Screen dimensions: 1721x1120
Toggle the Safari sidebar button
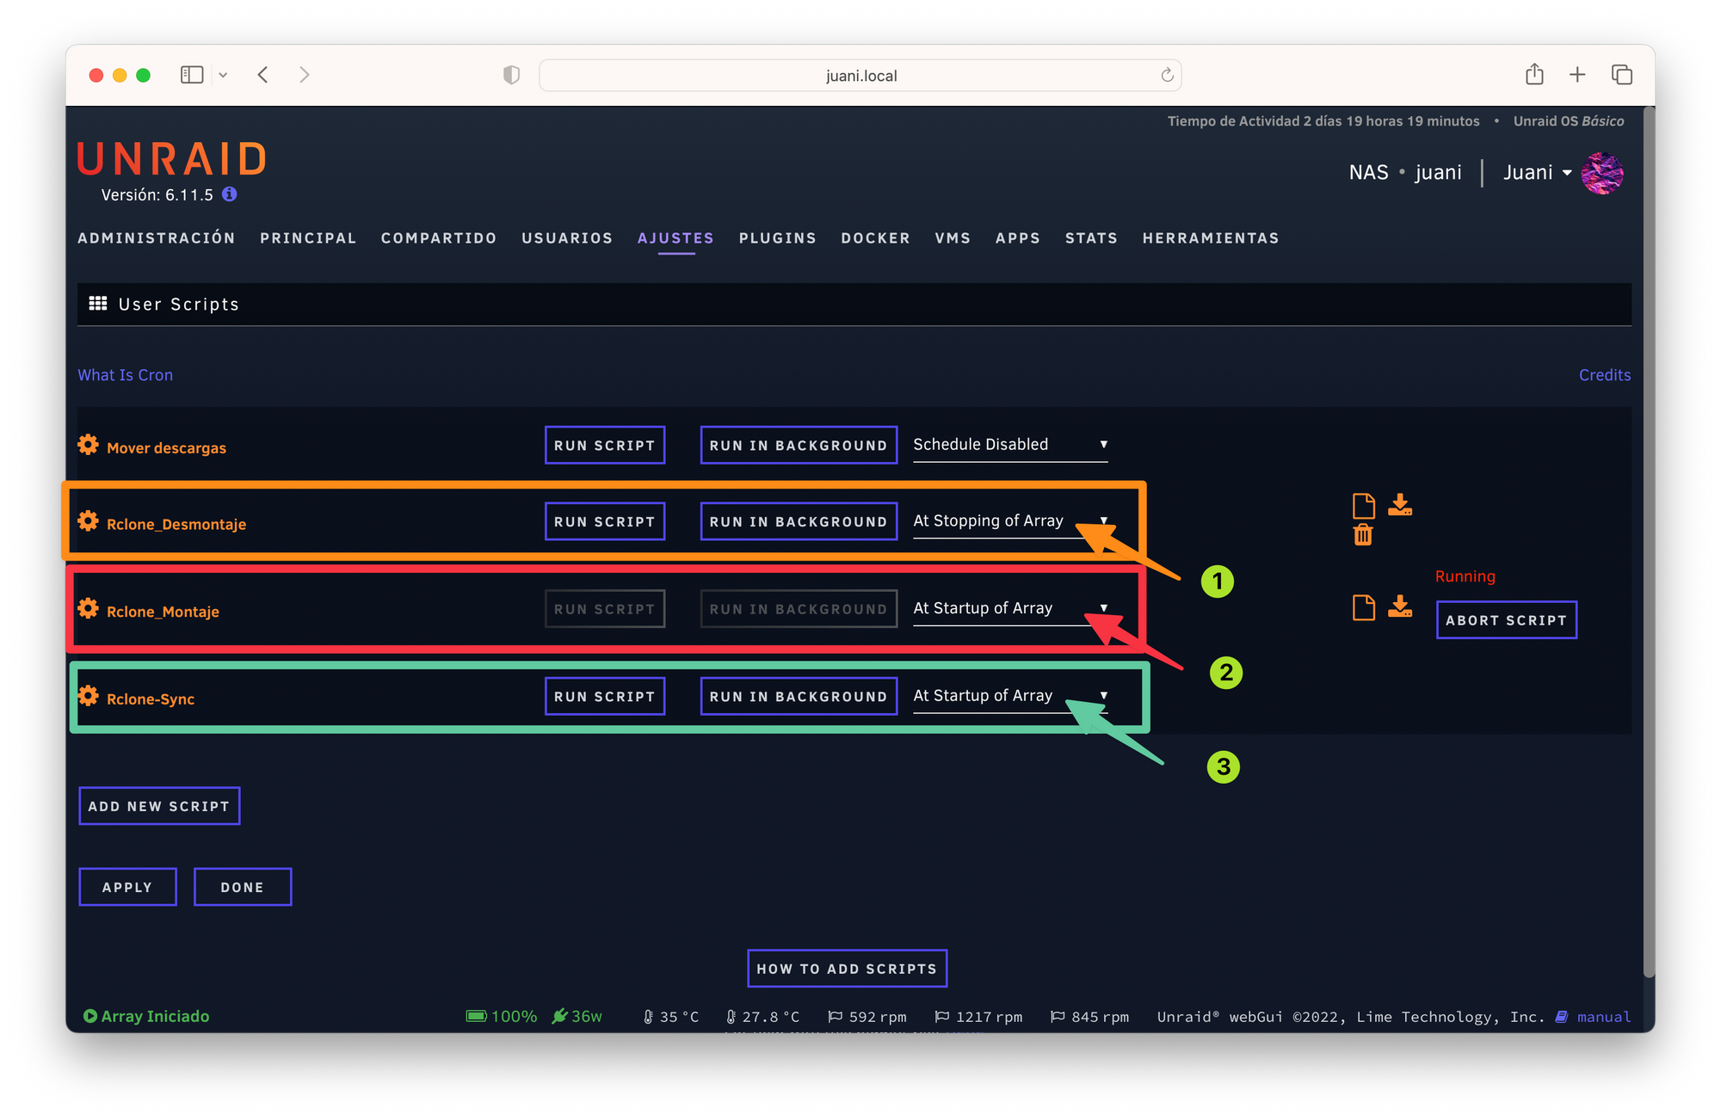tap(192, 75)
